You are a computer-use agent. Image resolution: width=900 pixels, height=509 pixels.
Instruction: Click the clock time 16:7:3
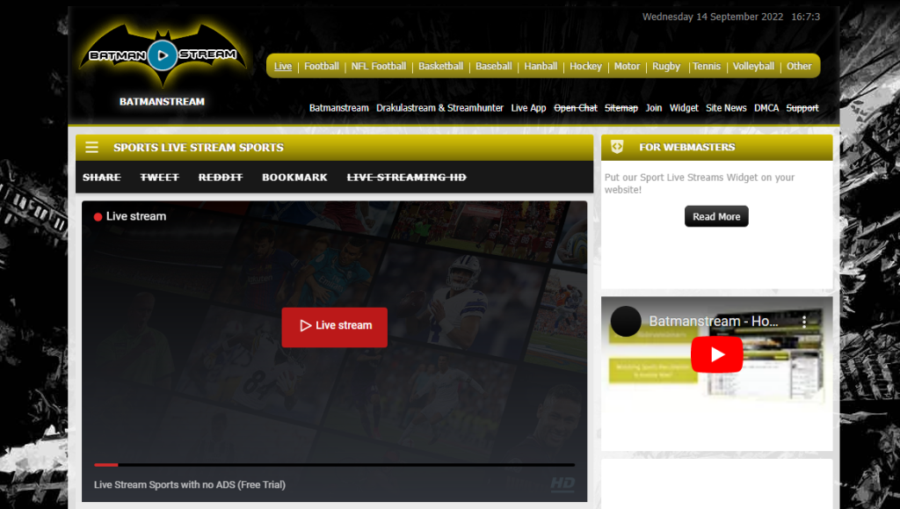click(806, 17)
